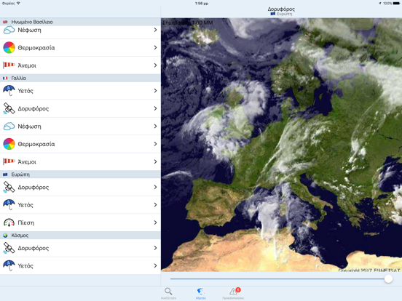Image resolution: width=402 pixels, height=301 pixels.
Task: Select the Δορυφόρος label in the Ευρώπη section
Action: (x=33, y=188)
